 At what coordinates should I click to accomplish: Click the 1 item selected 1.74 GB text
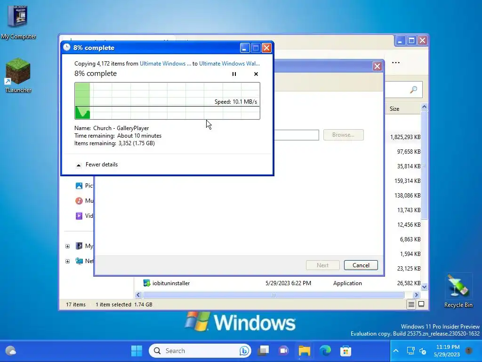pyautogui.click(x=124, y=304)
